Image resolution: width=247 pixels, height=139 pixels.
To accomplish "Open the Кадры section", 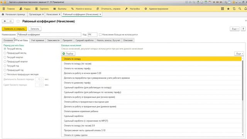I will click(25, 9).
